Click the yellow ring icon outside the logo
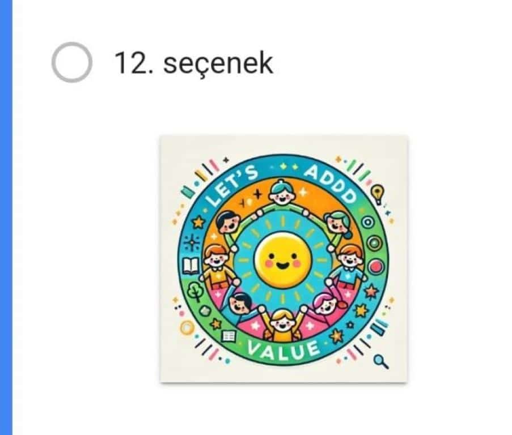Screen dimensions: 512x435 tap(188, 327)
